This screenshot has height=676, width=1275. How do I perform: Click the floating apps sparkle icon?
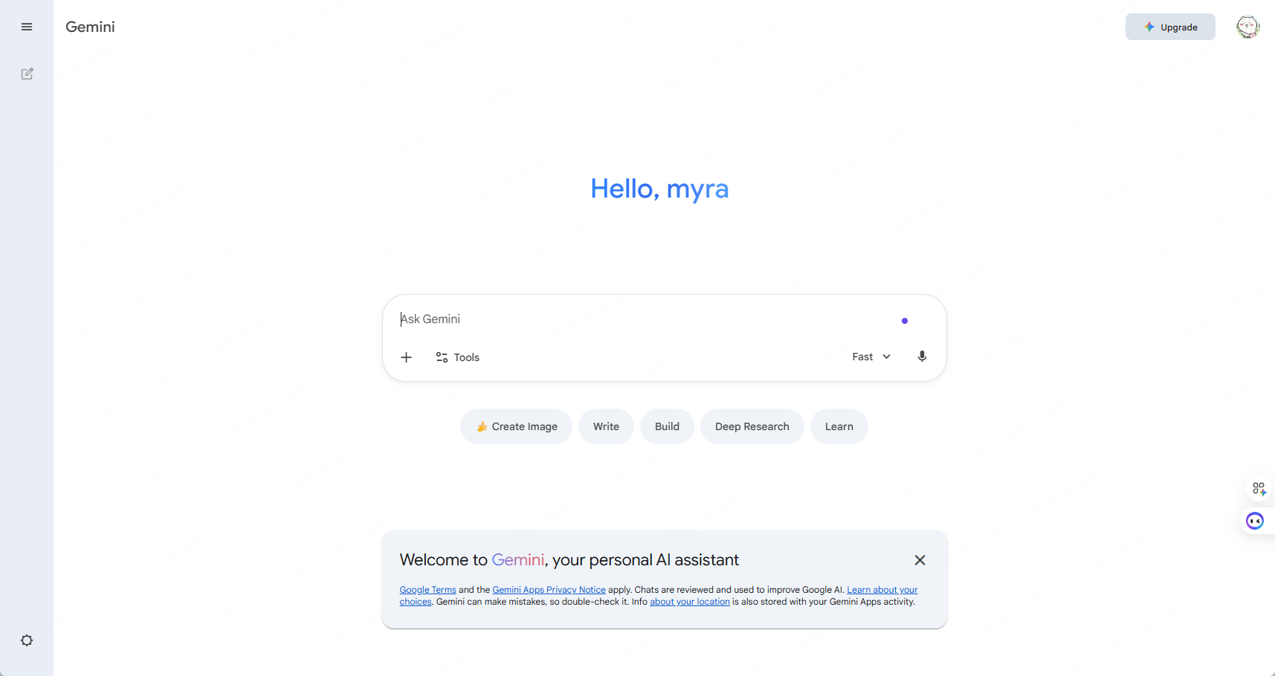tap(1259, 489)
